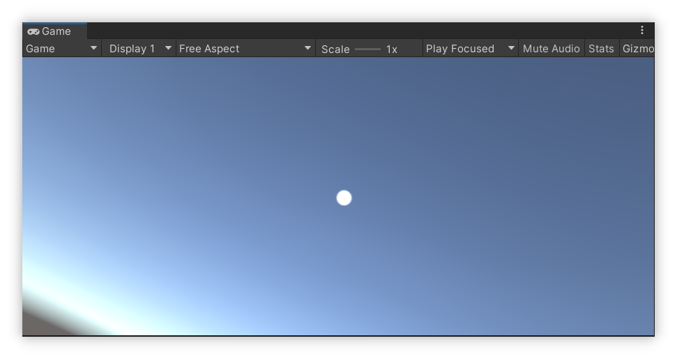Click the Scale slider track
The image size is (677, 359).
coord(367,49)
